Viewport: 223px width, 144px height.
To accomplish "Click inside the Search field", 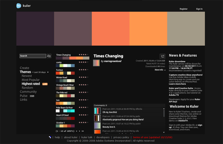I will click(33, 56).
